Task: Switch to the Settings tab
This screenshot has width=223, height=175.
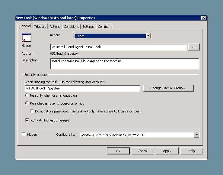Action: tap(88, 27)
